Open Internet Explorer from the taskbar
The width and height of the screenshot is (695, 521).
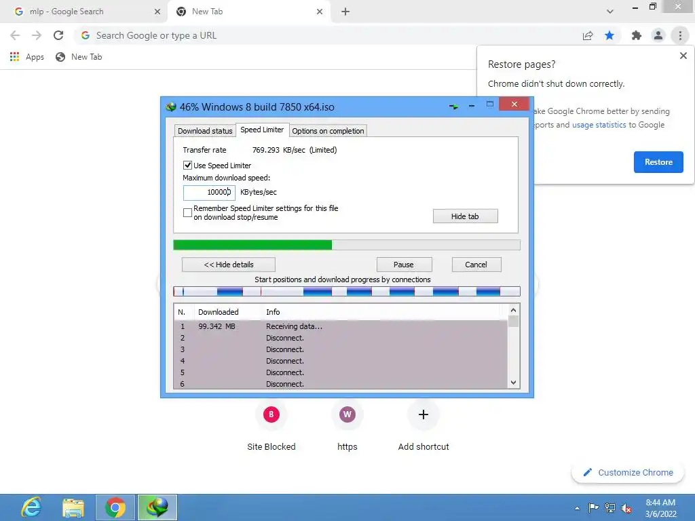[31, 507]
